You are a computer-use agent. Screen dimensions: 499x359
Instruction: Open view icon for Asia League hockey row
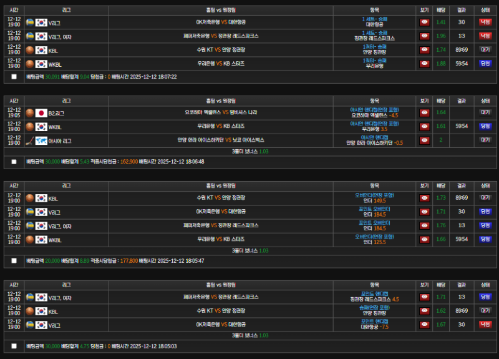coord(424,140)
